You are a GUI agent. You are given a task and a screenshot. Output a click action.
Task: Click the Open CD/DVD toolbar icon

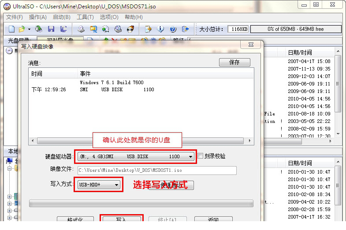39,29
